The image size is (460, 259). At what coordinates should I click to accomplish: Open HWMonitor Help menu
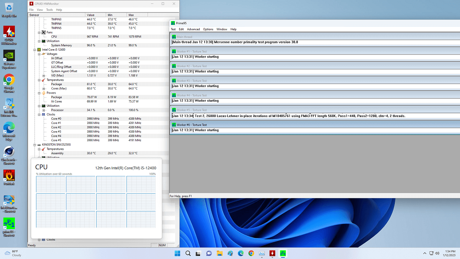point(59,10)
